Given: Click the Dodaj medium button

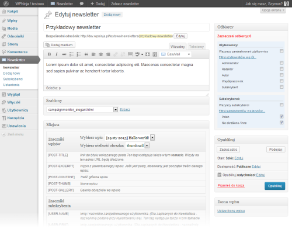Looking at the screenshot, I should pos(59,45).
